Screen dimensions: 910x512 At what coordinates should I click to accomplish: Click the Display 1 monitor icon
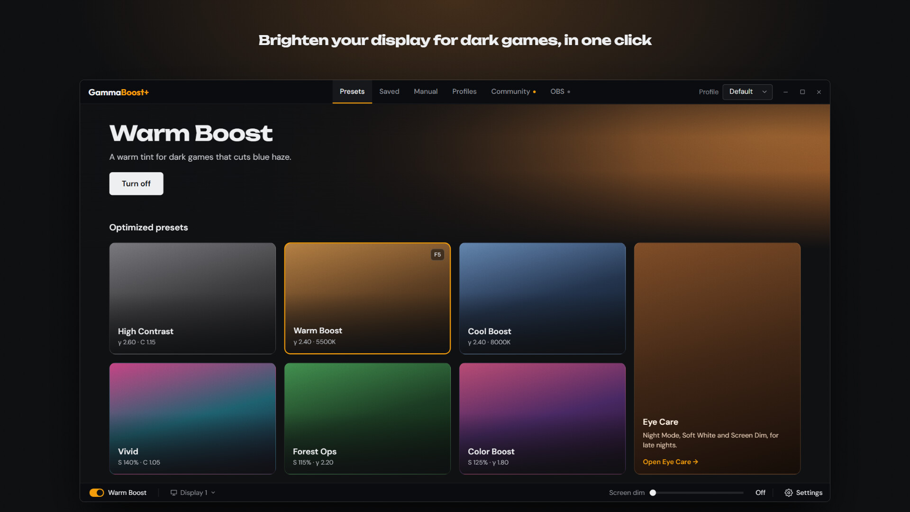(173, 493)
